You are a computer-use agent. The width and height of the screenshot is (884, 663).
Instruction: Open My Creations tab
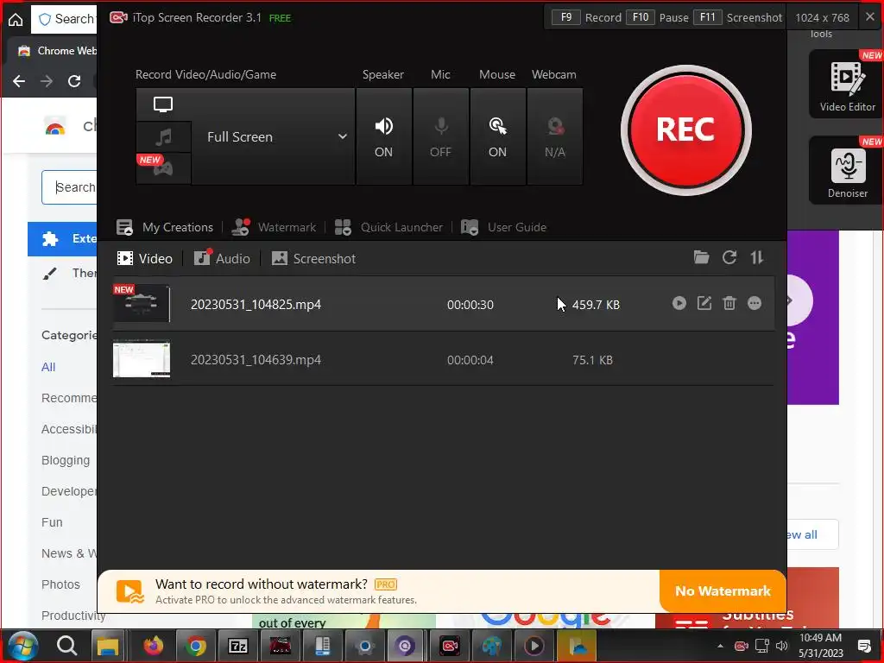165,227
